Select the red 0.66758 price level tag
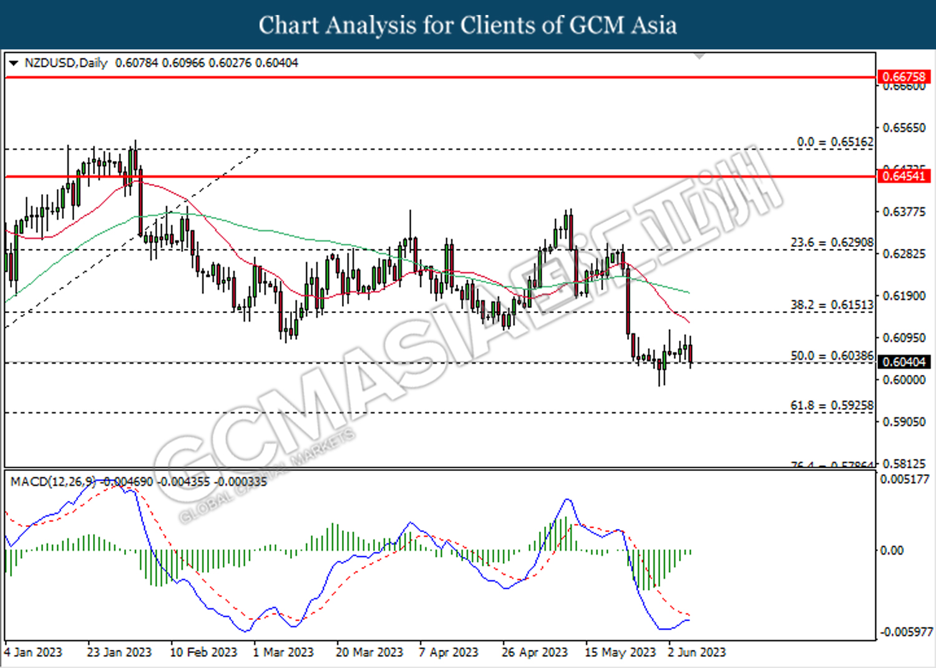The width and height of the screenshot is (936, 668). click(904, 77)
